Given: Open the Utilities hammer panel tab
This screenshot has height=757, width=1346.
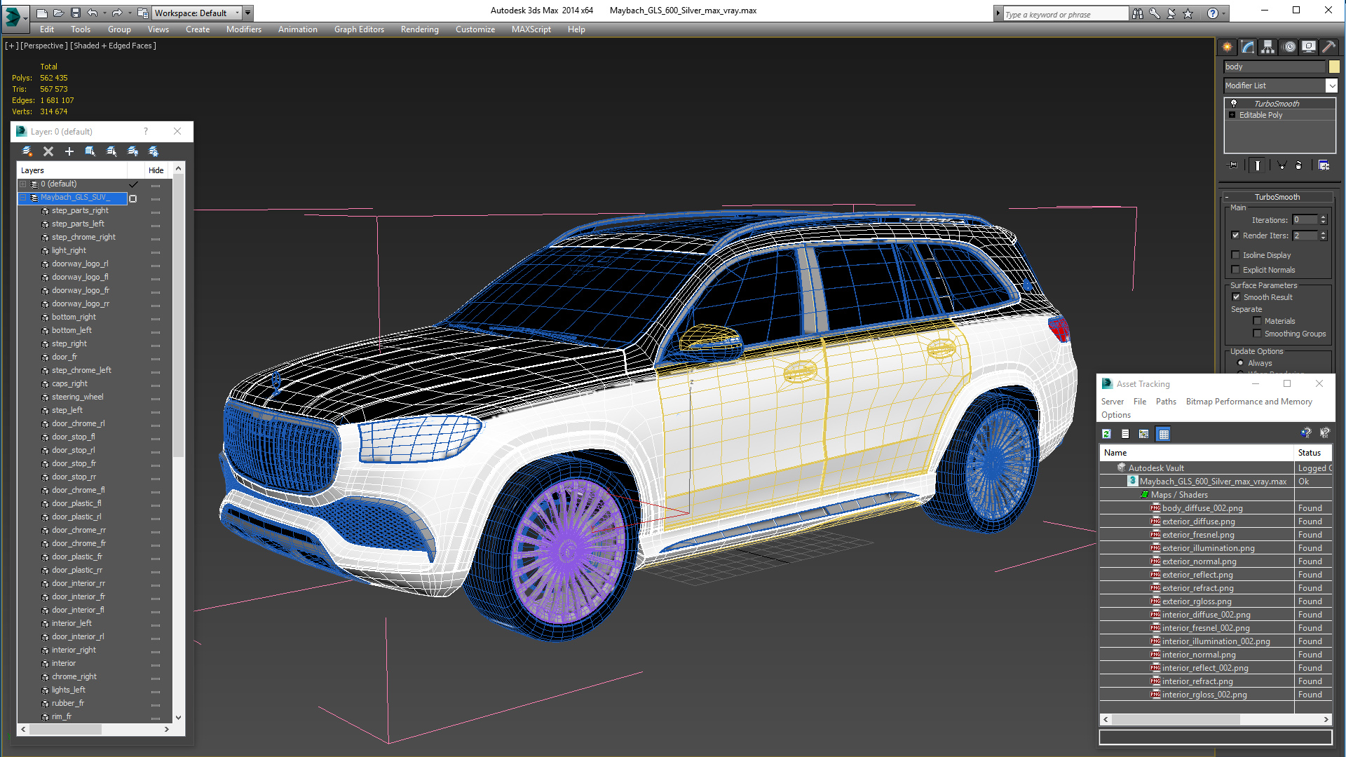Looking at the screenshot, I should (x=1328, y=47).
